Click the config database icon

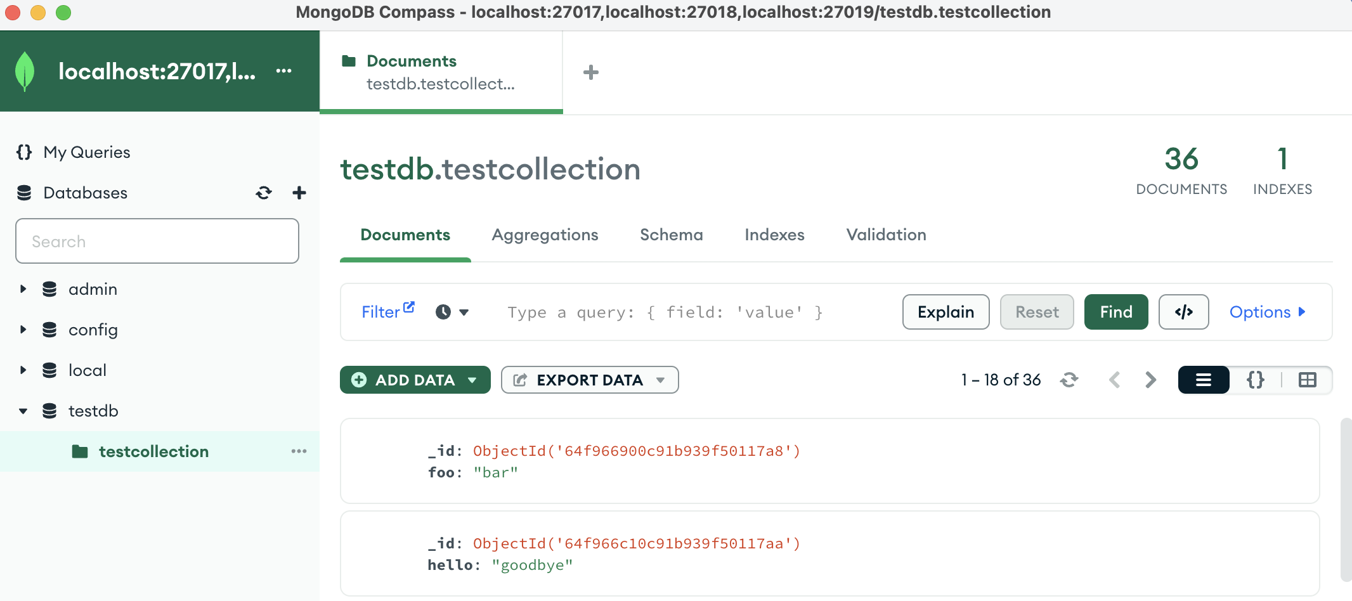pos(49,330)
